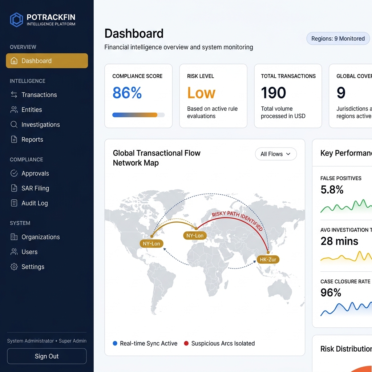Click the Transactions arrows icon
The height and width of the screenshot is (372, 372).
pos(14,95)
